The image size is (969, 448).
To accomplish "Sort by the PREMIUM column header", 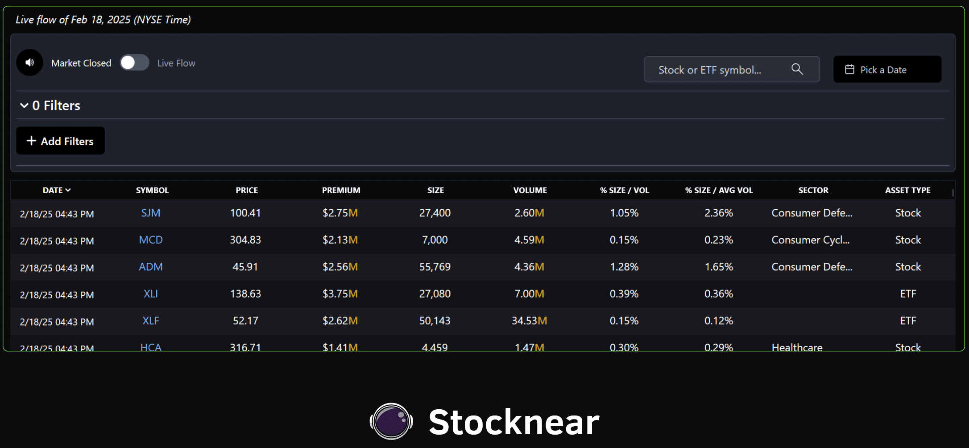I will coord(341,190).
